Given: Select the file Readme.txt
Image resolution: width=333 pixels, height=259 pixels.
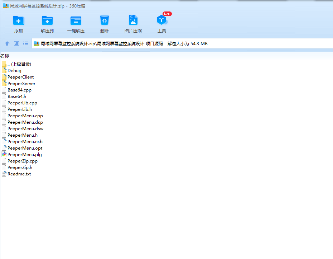Looking at the screenshot, I should click(x=16, y=174).
